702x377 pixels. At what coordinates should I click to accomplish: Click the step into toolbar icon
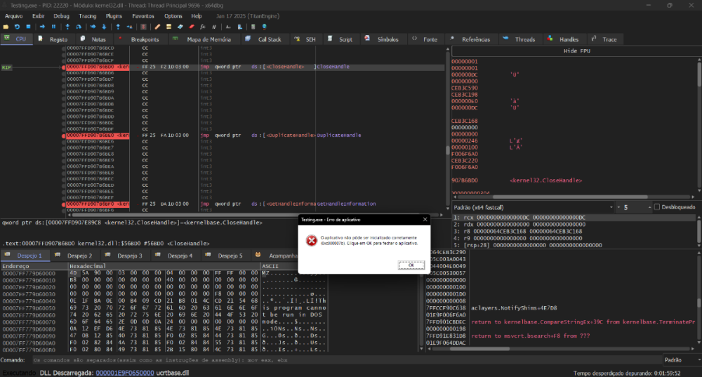(68, 27)
